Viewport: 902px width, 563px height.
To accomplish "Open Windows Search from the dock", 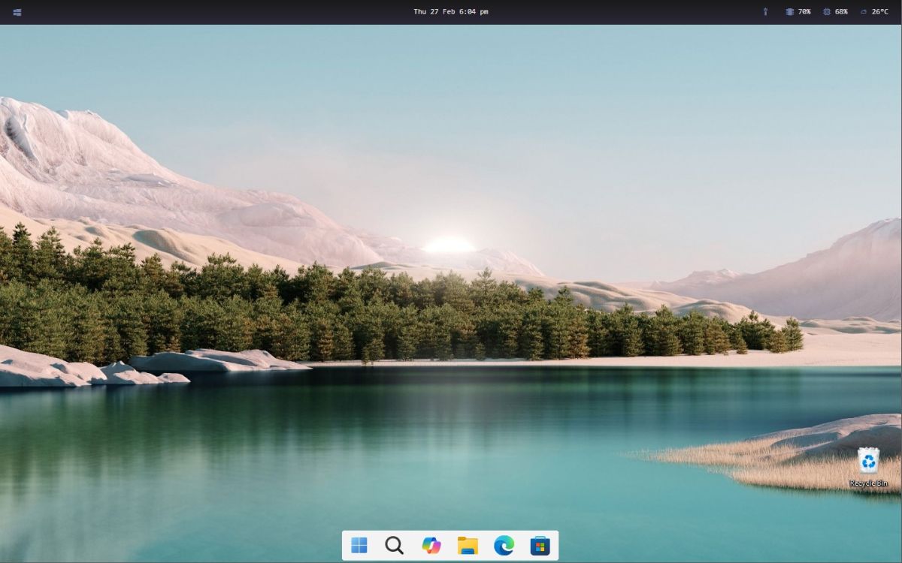I will pyautogui.click(x=394, y=545).
